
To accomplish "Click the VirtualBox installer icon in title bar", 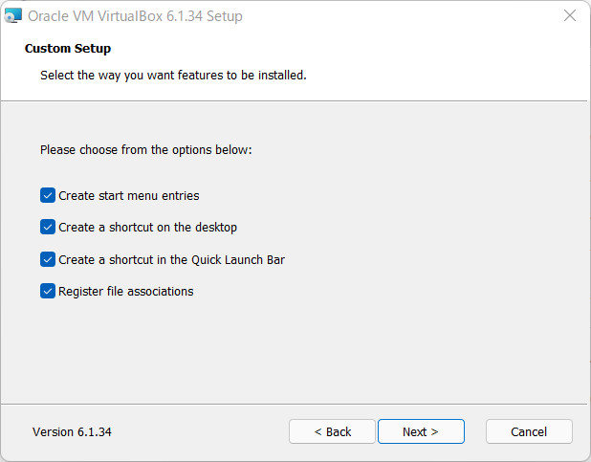I will point(12,16).
